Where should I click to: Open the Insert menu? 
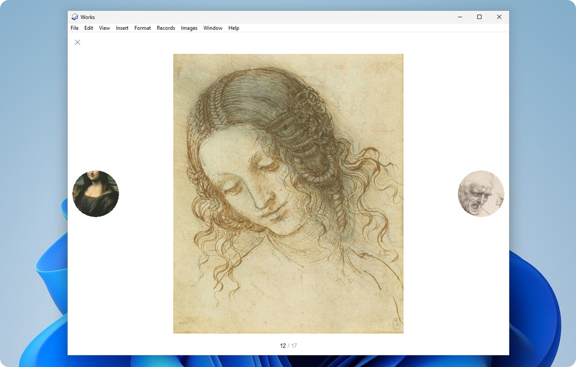point(122,28)
